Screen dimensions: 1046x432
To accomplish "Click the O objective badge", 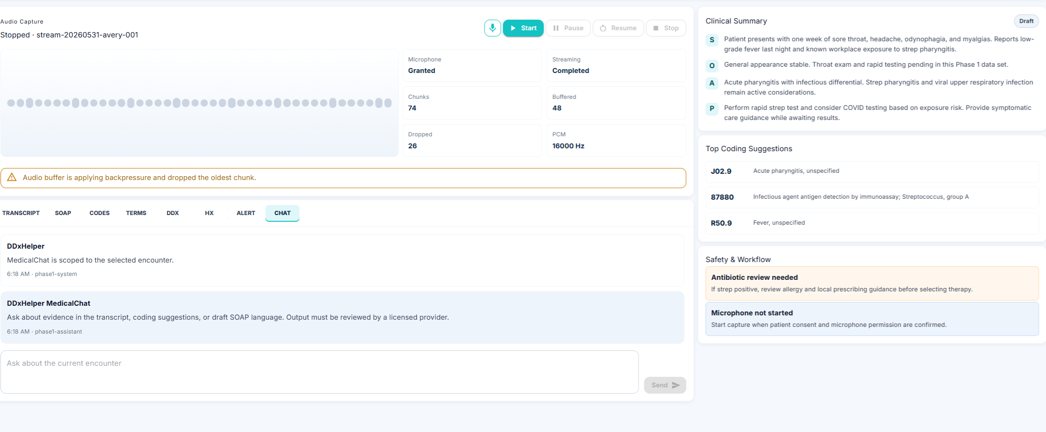I will coord(712,65).
